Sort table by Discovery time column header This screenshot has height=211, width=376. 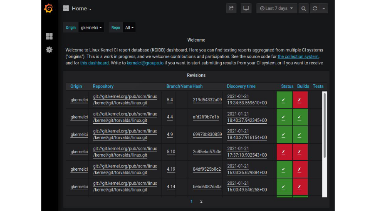coord(241,86)
